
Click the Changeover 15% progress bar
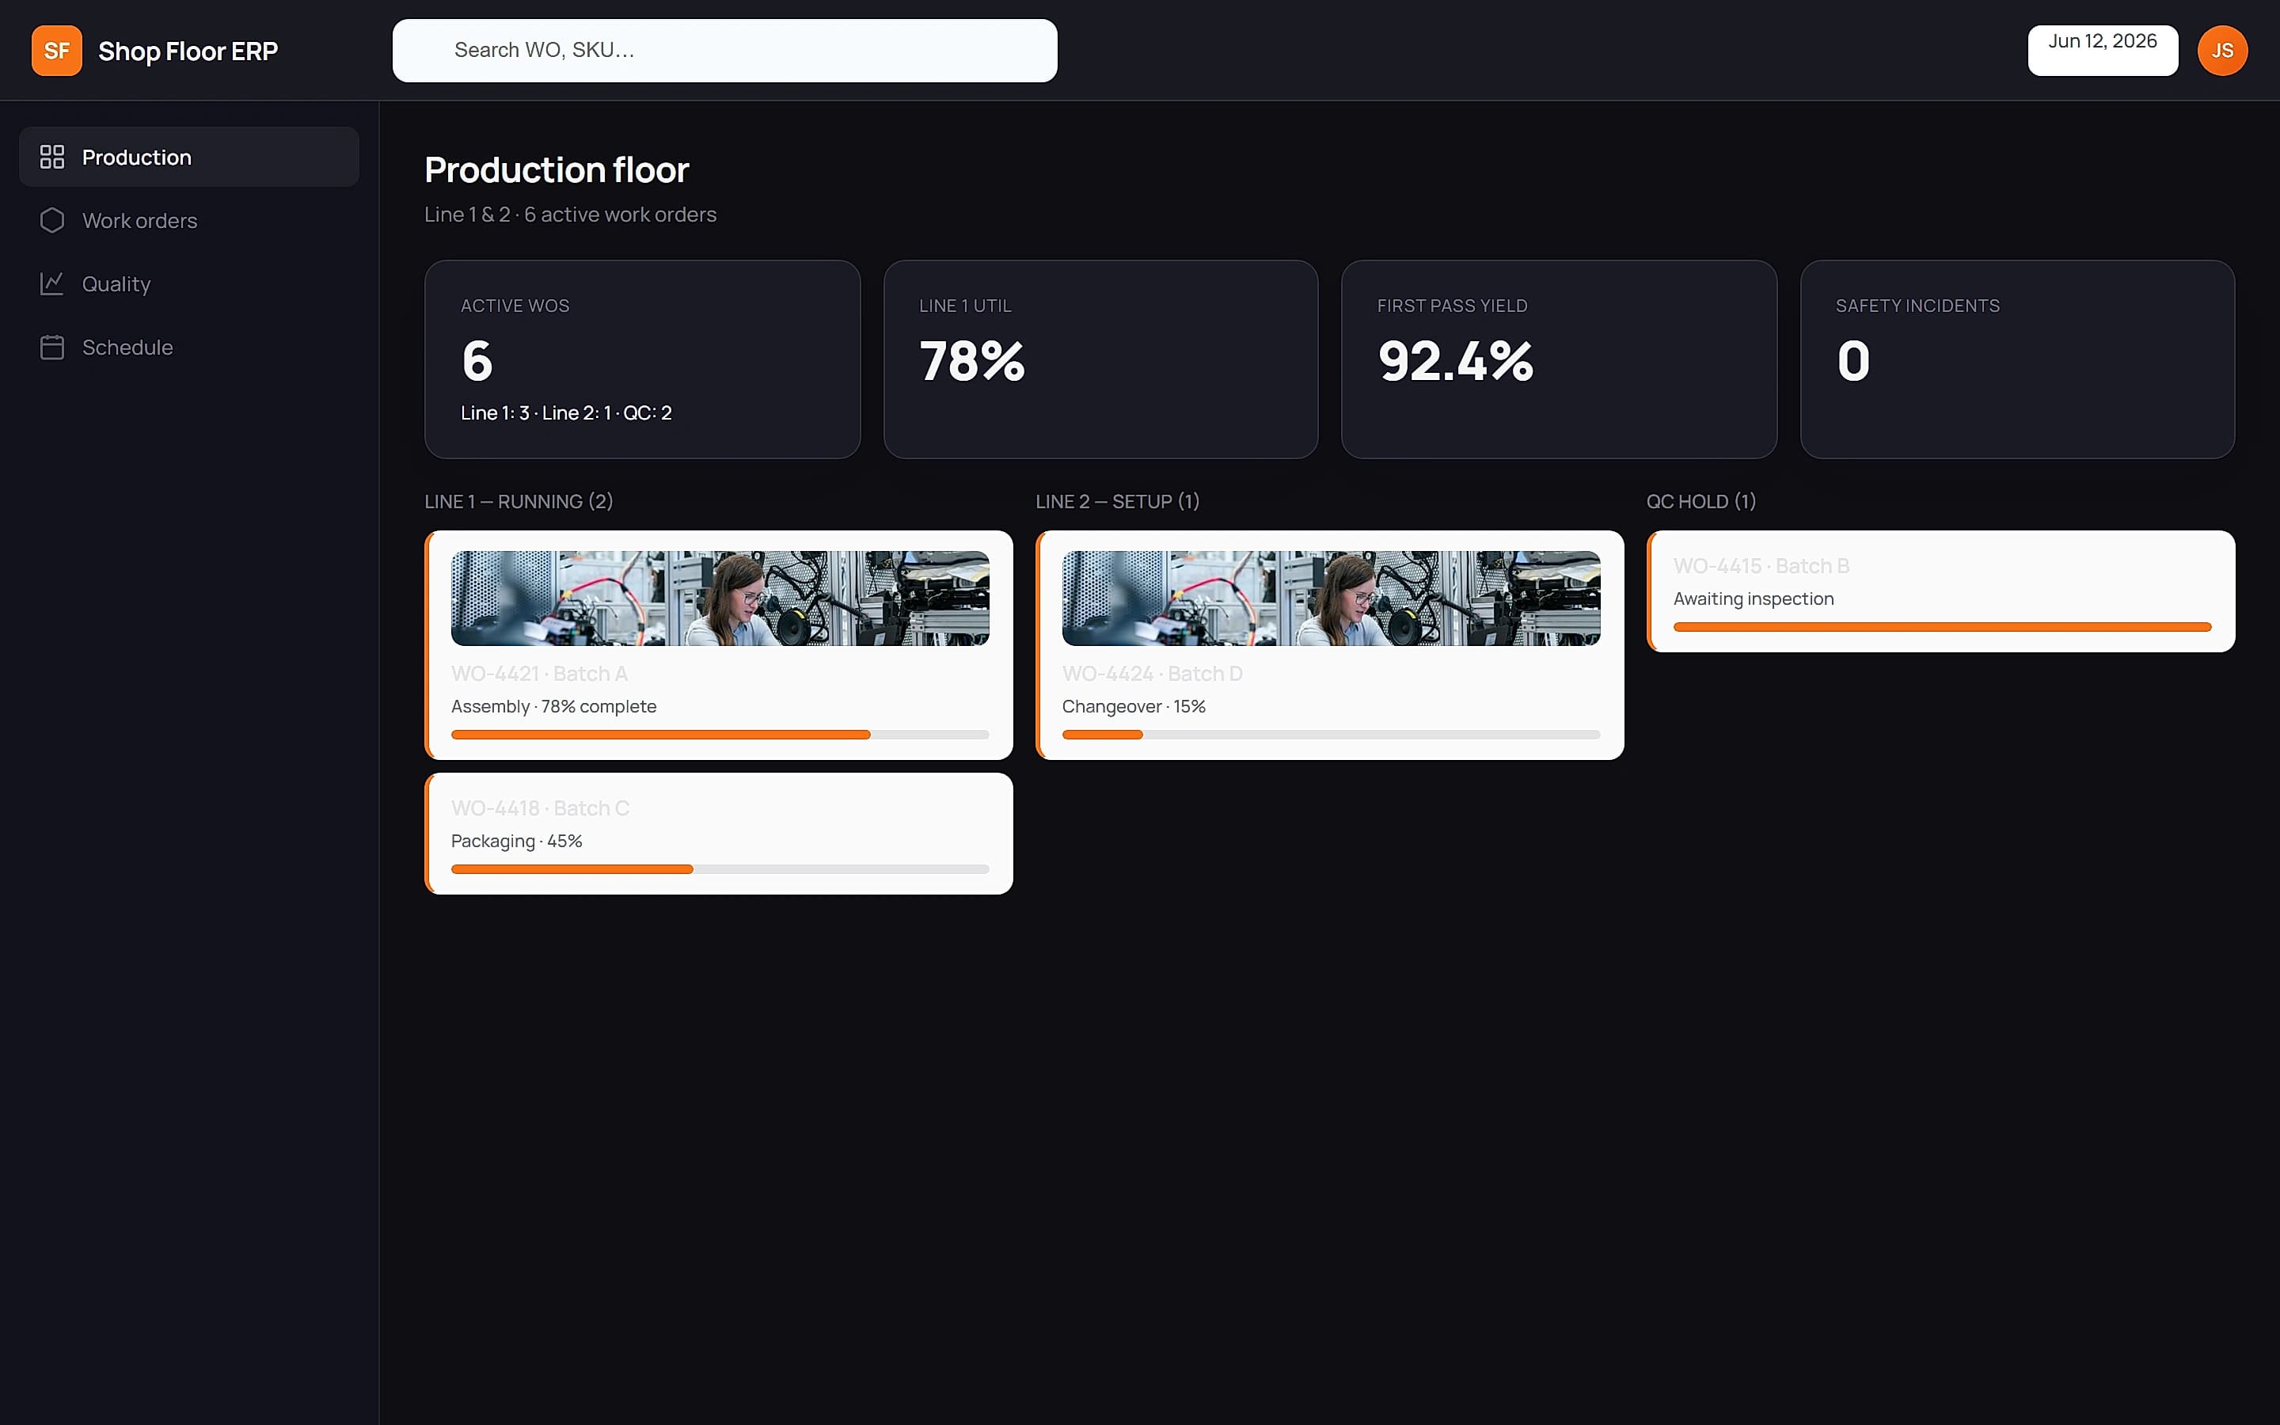coord(1330,734)
